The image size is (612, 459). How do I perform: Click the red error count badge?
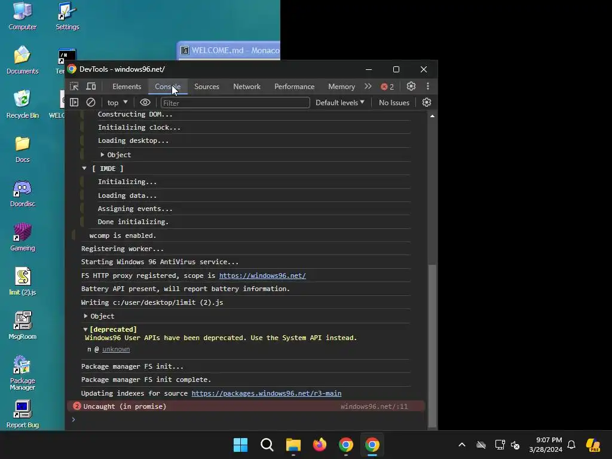click(387, 87)
